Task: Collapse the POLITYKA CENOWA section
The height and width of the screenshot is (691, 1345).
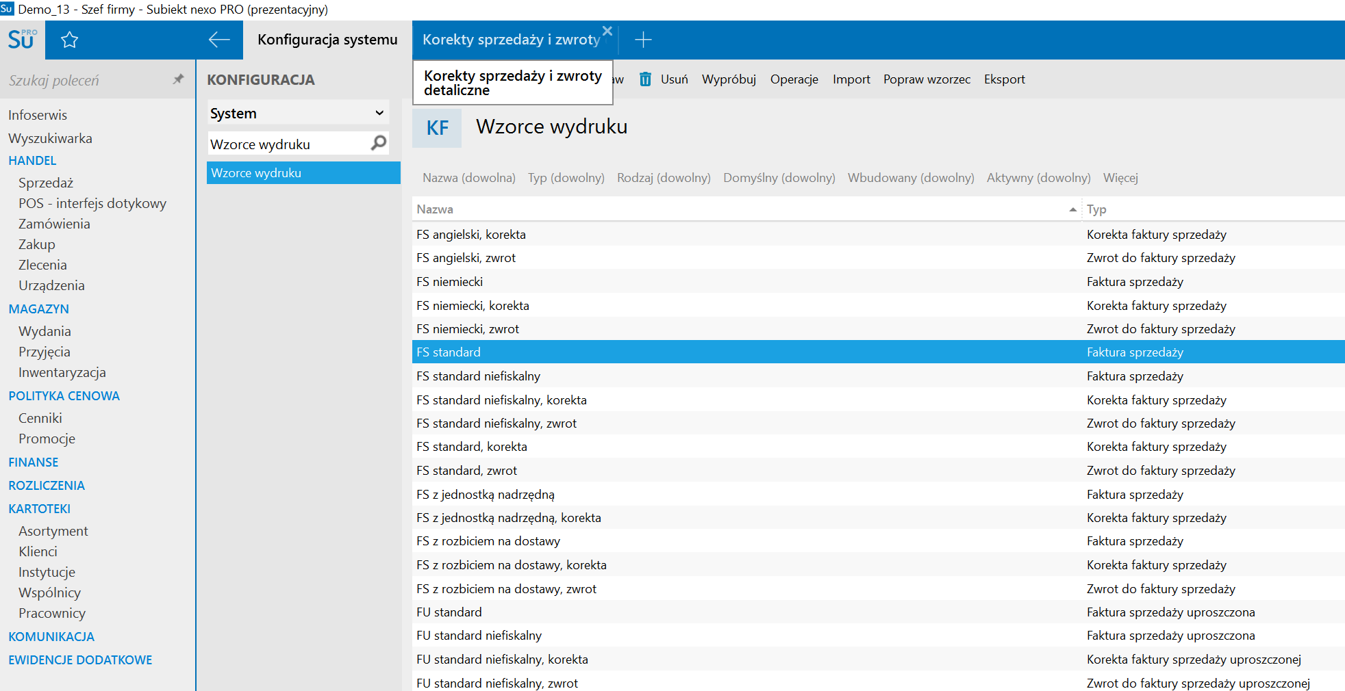Action: click(64, 396)
